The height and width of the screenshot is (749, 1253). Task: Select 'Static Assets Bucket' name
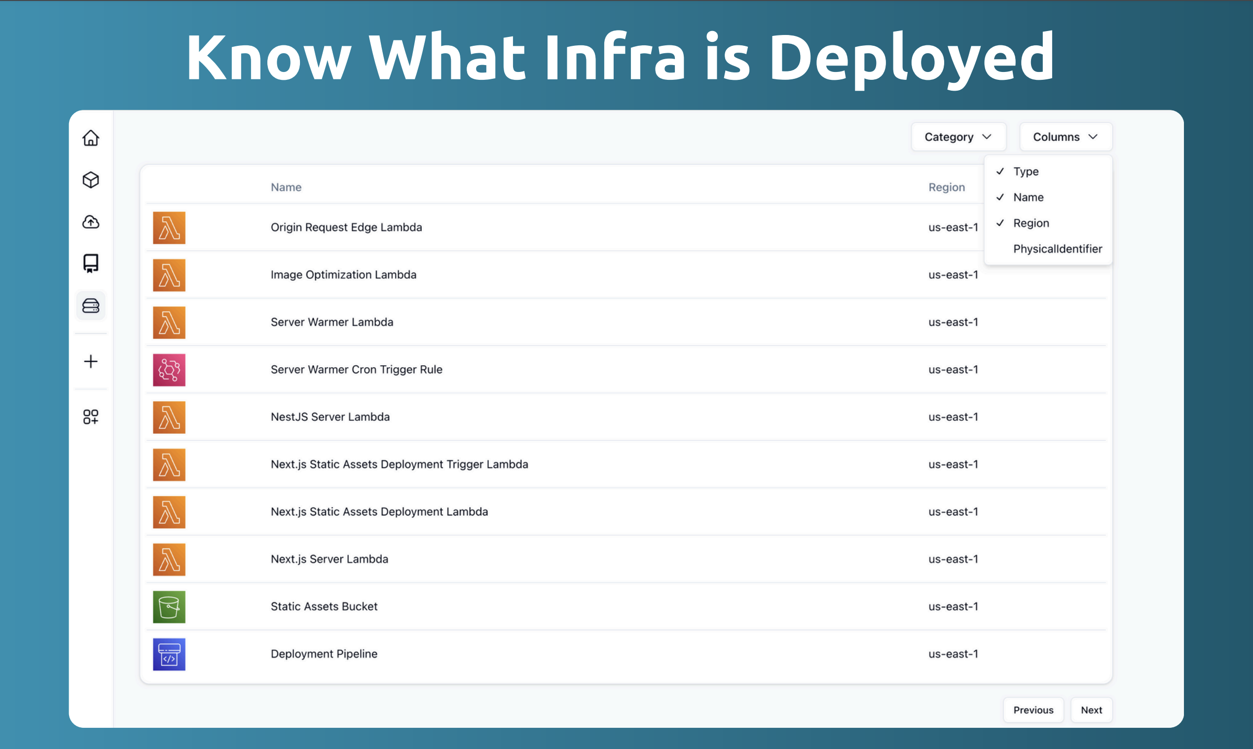[325, 607]
